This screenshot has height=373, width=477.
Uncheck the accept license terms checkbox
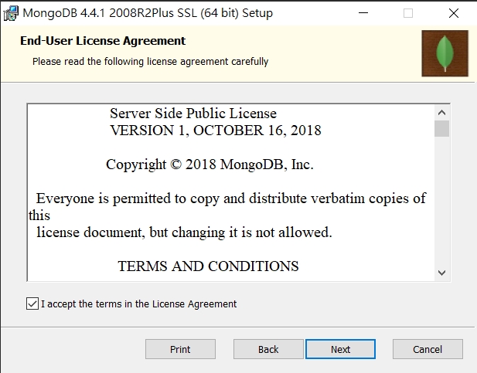32,304
